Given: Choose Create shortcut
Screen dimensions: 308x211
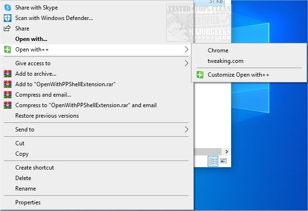Looking at the screenshot, I should pyautogui.click(x=96, y=168).
